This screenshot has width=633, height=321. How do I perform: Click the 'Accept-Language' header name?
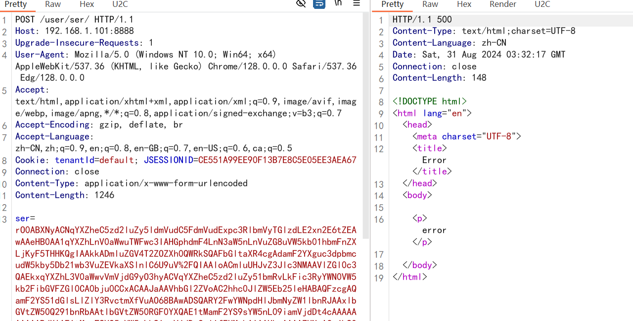click(52, 137)
